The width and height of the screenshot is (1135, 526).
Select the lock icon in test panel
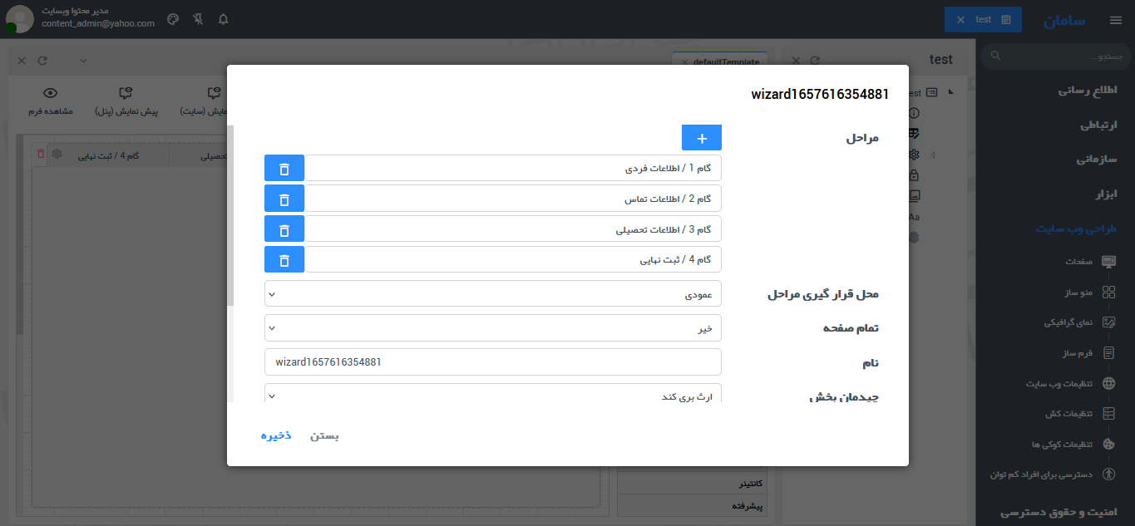point(914,175)
